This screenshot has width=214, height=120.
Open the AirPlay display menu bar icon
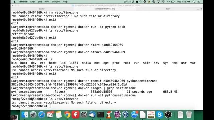point(158,2)
